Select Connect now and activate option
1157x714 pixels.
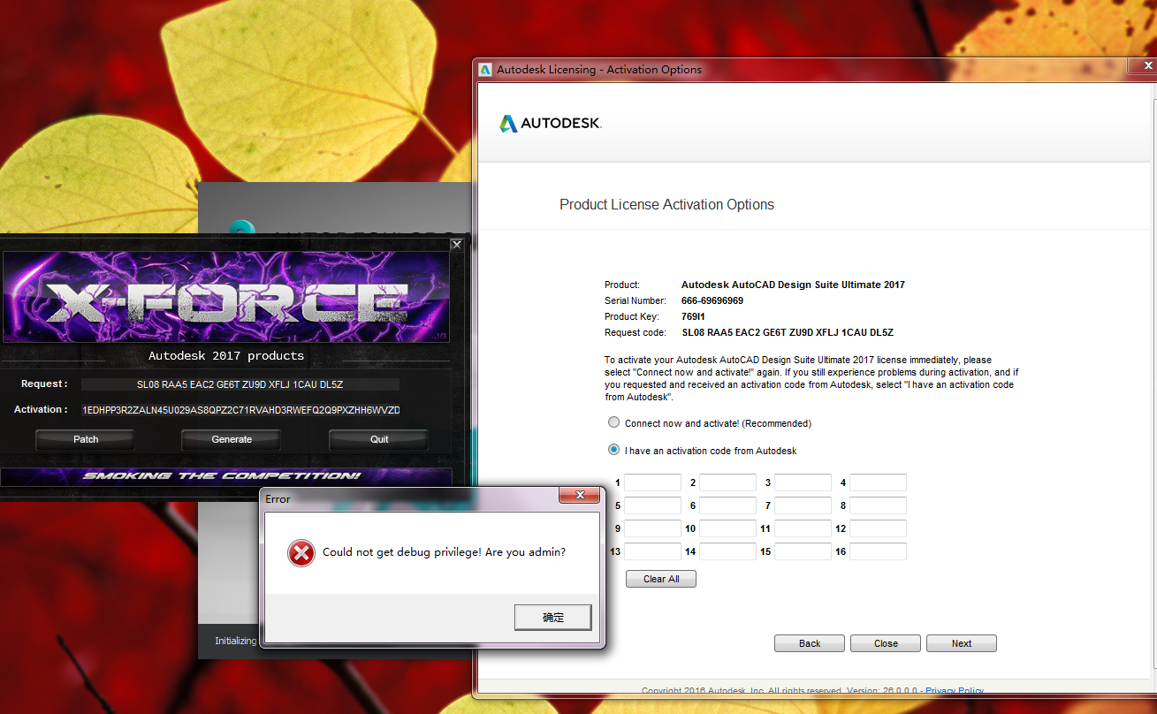614,422
